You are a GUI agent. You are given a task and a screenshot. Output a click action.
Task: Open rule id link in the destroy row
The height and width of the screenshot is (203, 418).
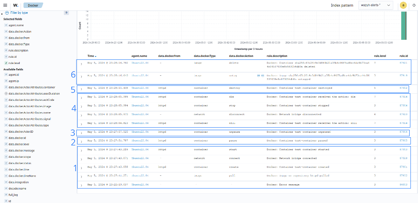403,87
